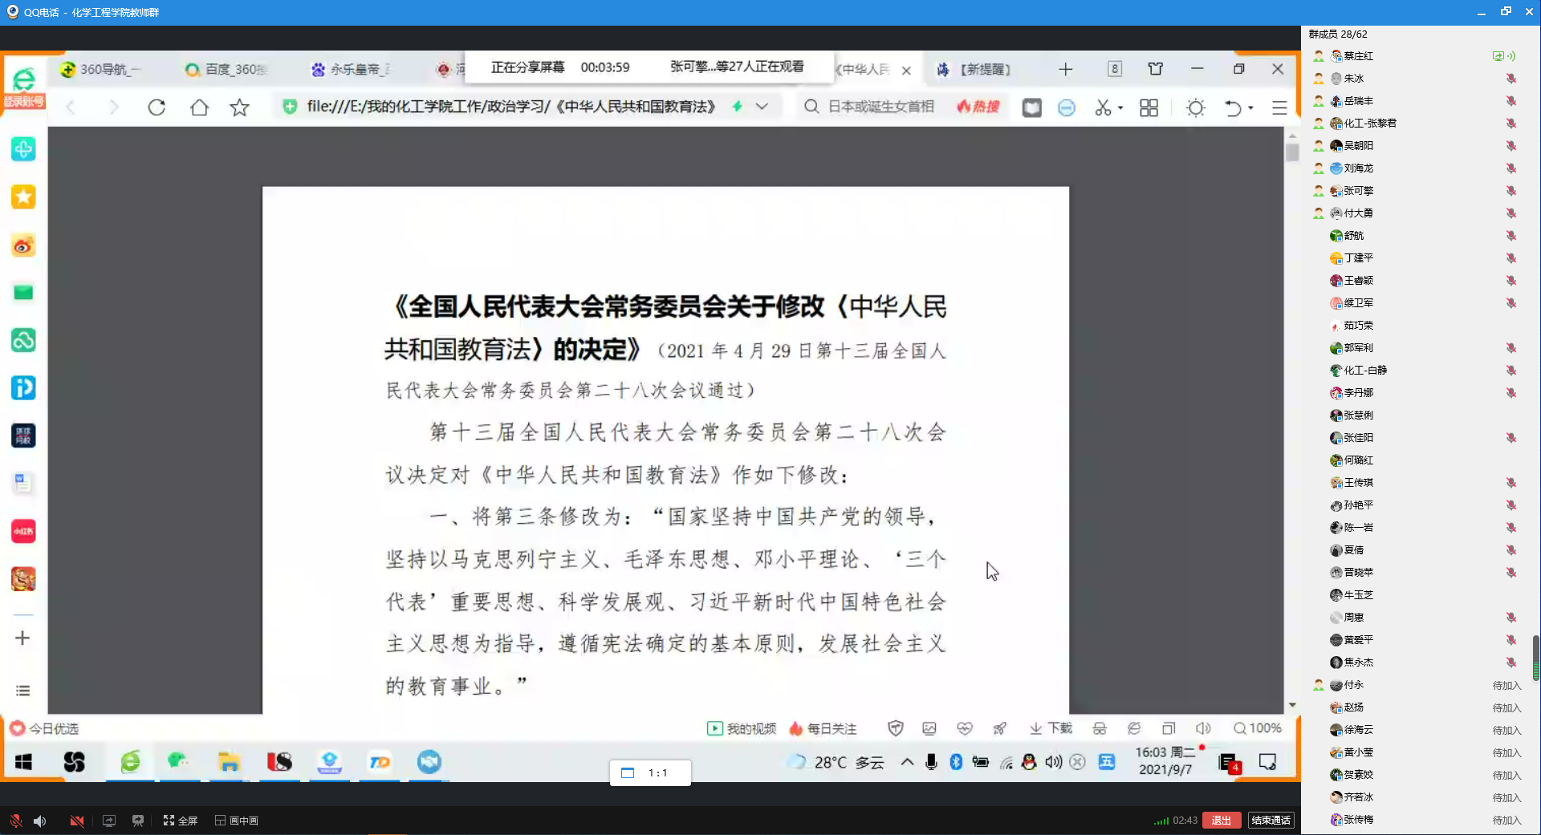Image resolution: width=1541 pixels, height=835 pixels.
Task: Unmute the microphone in call controls
Action: pyautogui.click(x=15, y=821)
